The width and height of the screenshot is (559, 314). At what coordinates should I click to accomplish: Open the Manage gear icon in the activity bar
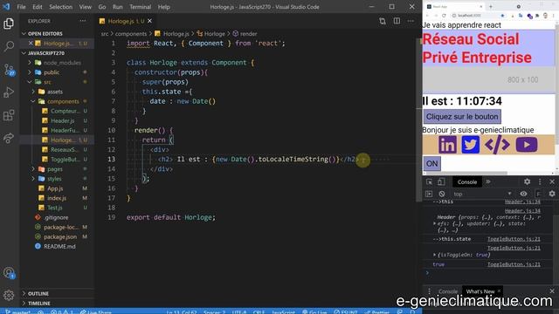9,295
